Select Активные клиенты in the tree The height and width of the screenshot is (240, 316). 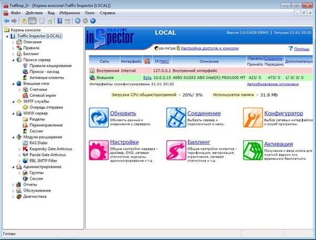pos(47,78)
